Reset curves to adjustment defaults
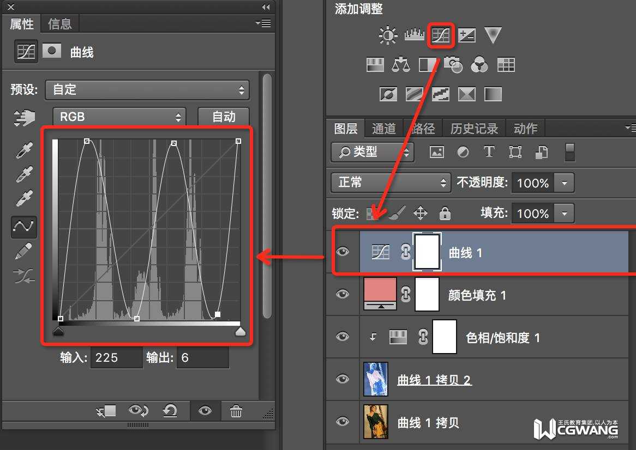 pyautogui.click(x=170, y=411)
